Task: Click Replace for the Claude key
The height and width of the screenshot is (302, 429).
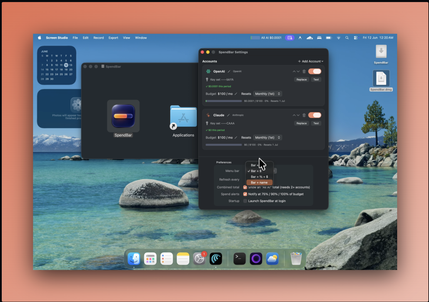Action: pos(302,123)
